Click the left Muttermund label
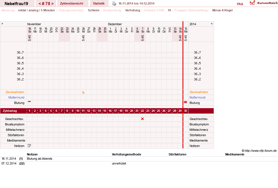 (16, 97)
